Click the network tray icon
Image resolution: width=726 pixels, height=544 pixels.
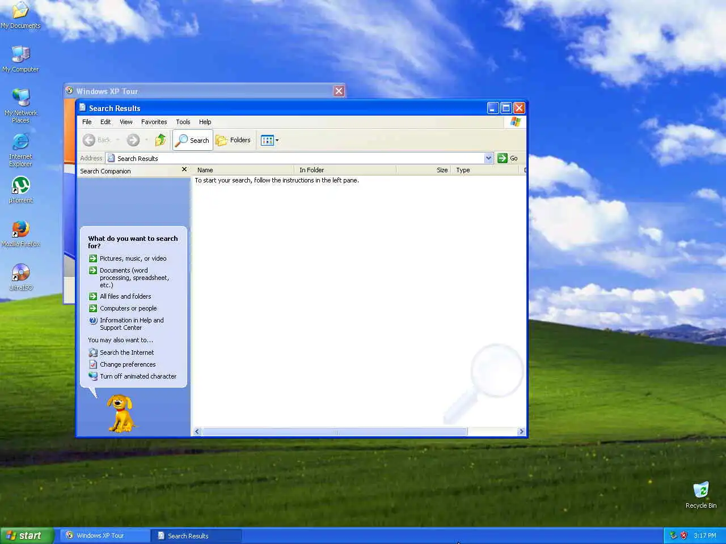coord(673,535)
